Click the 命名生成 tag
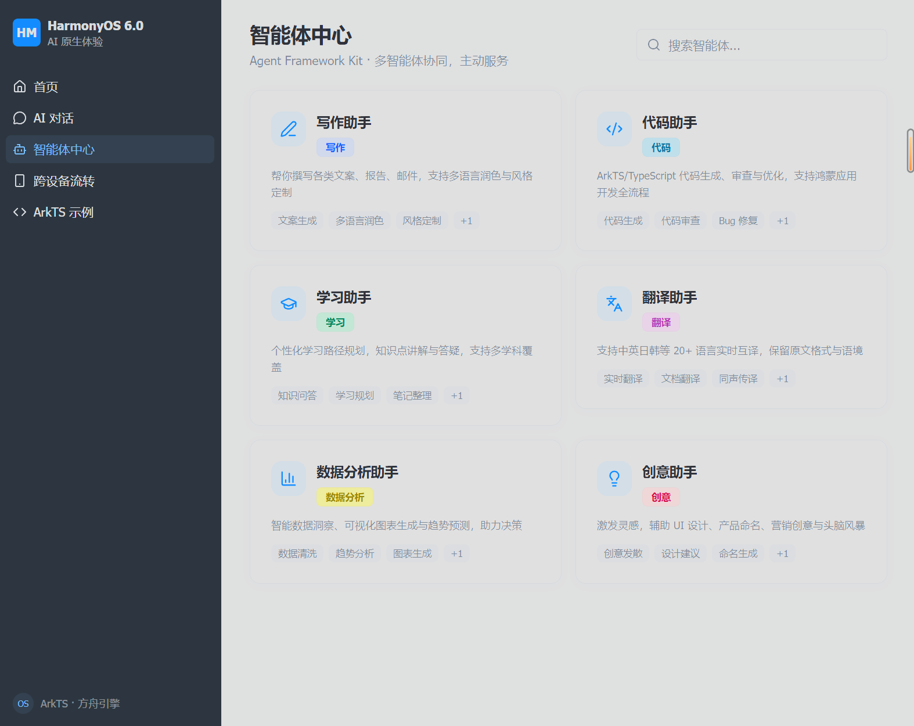 pos(738,554)
